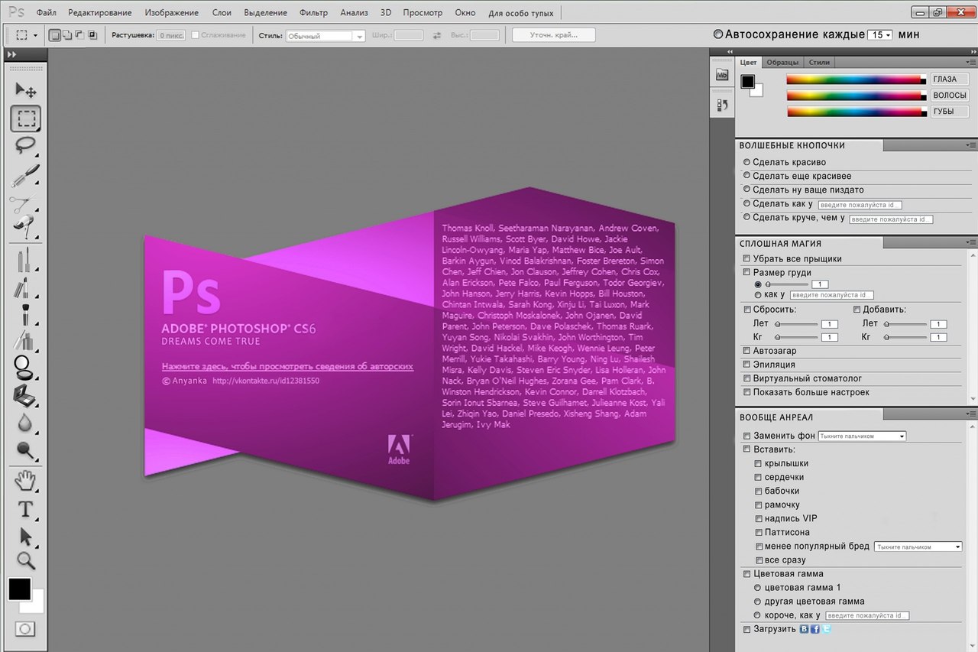Viewport: 978px width, 652px height.
Task: Switch to the 'Образцы' tab
Action: coord(782,62)
